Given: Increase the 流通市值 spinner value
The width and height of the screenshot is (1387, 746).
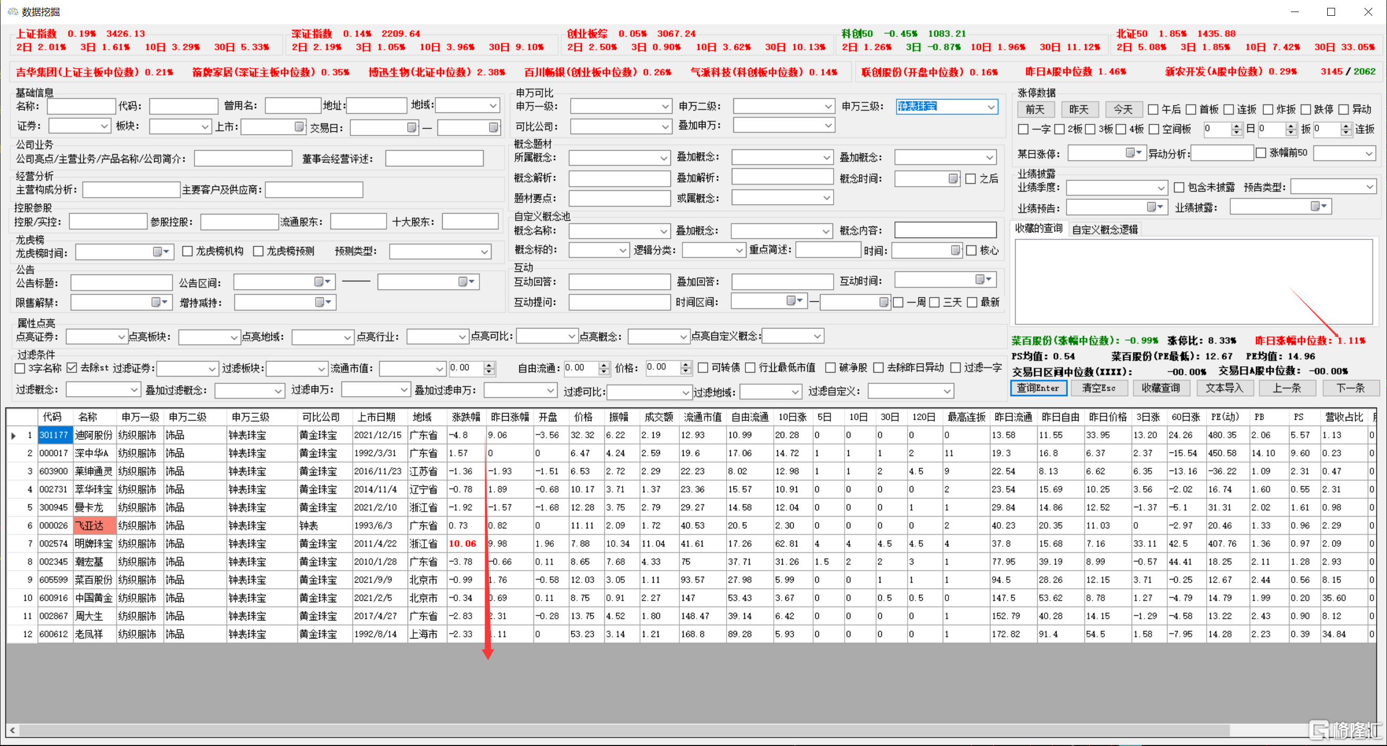Looking at the screenshot, I should (x=489, y=365).
